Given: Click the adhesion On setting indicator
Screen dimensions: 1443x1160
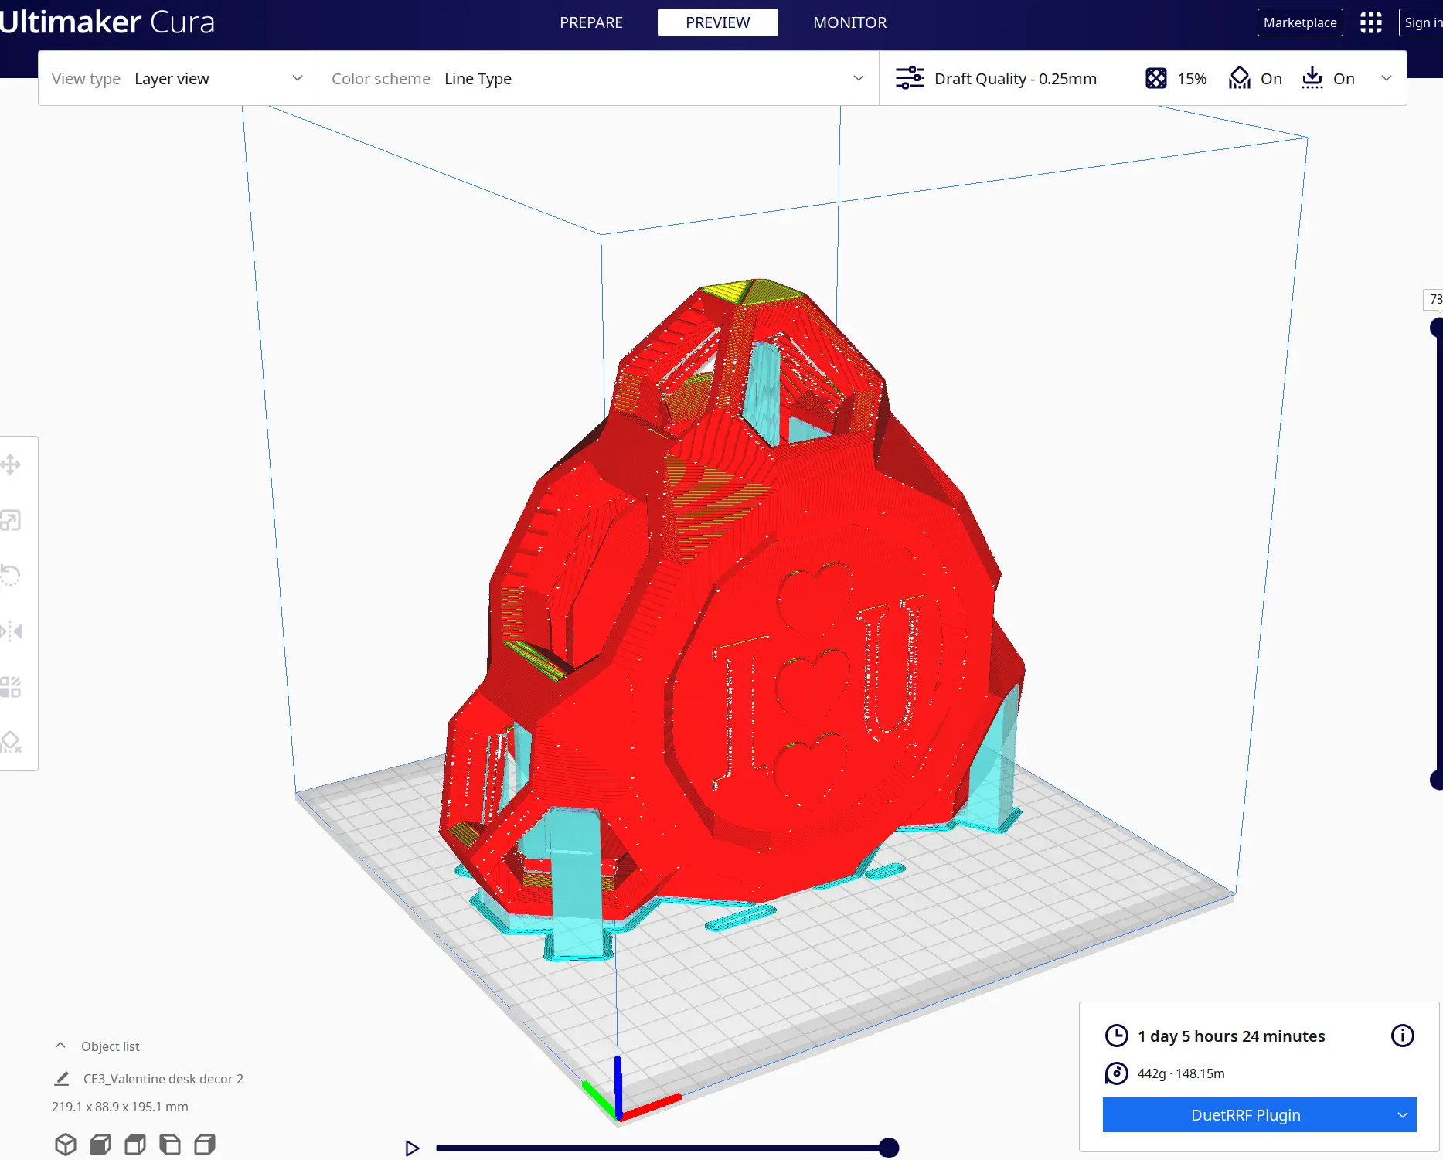Looking at the screenshot, I should point(1328,79).
